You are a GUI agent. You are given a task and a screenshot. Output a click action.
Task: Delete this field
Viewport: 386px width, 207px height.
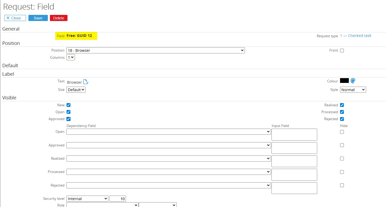pyautogui.click(x=59, y=18)
